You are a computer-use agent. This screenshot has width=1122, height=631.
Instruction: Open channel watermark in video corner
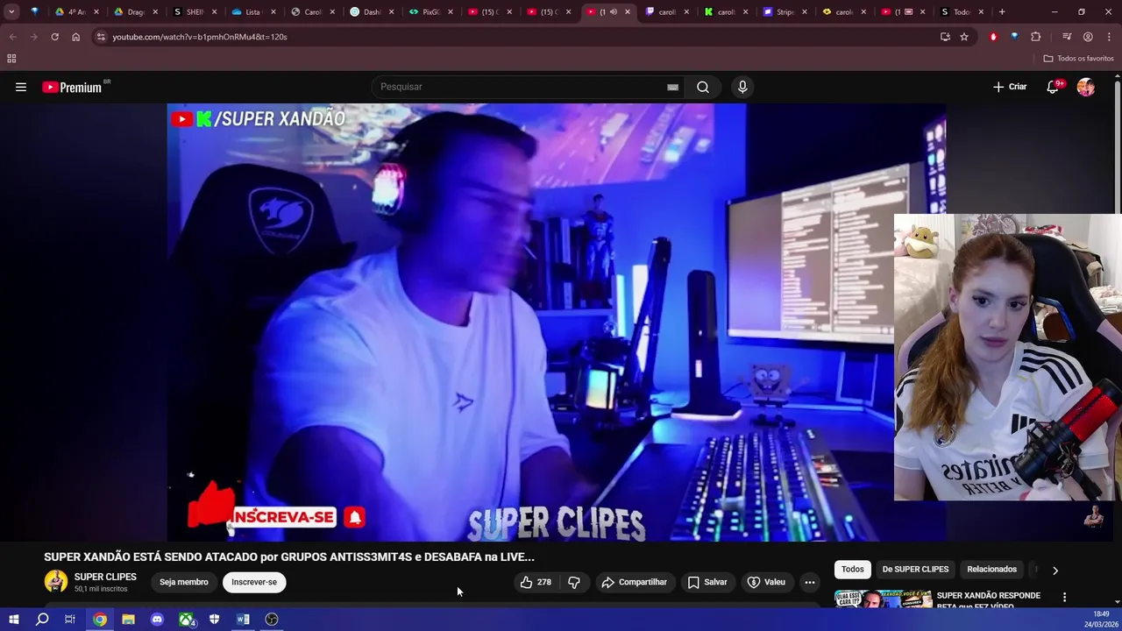coord(1093,517)
